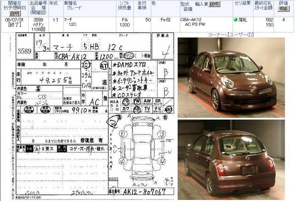Select the date cell 08/07/31
This screenshot has width=295, height=211.
pyautogui.click(x=14, y=20)
